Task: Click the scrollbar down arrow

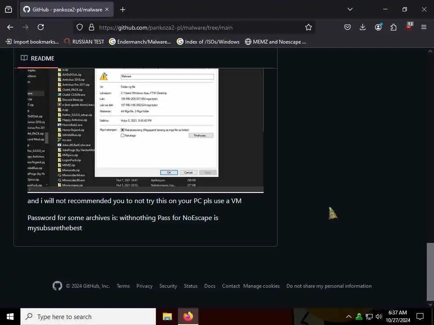Action: (x=430, y=304)
